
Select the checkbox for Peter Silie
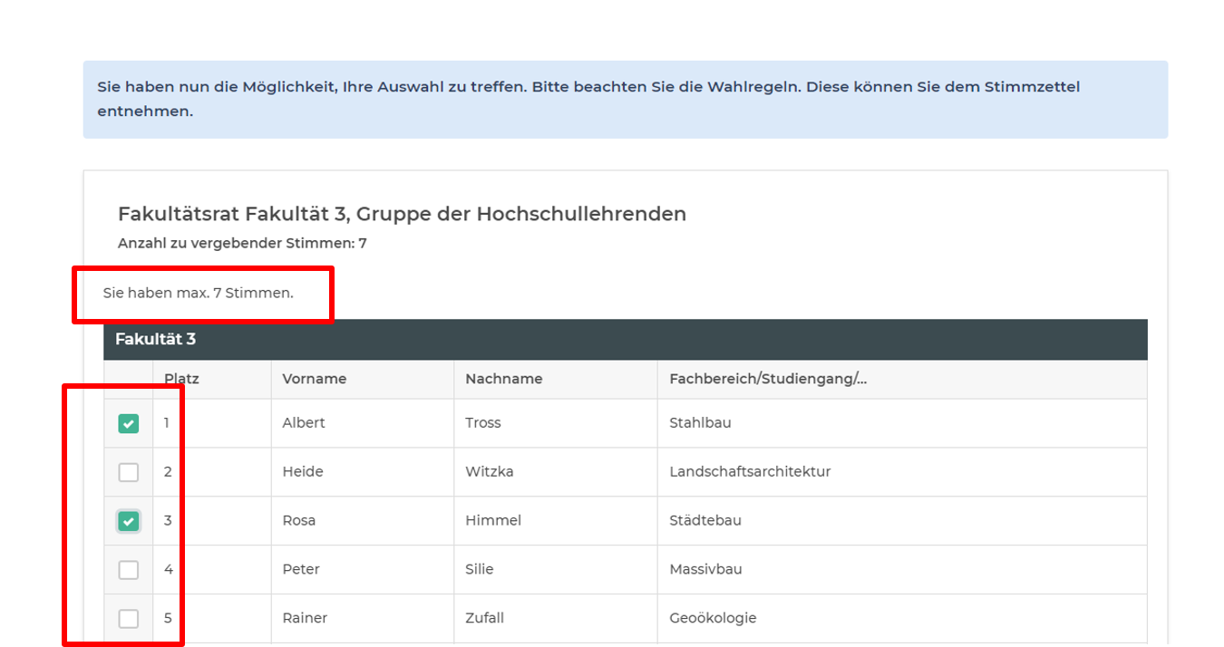[x=129, y=570]
